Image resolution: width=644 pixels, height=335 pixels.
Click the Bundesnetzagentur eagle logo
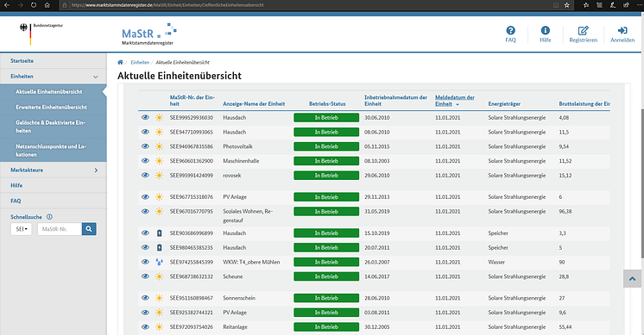coord(23,28)
